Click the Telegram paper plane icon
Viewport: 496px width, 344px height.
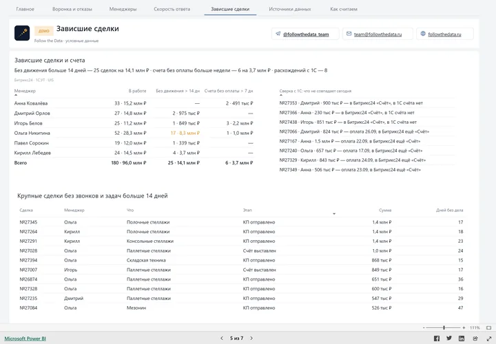pos(278,34)
